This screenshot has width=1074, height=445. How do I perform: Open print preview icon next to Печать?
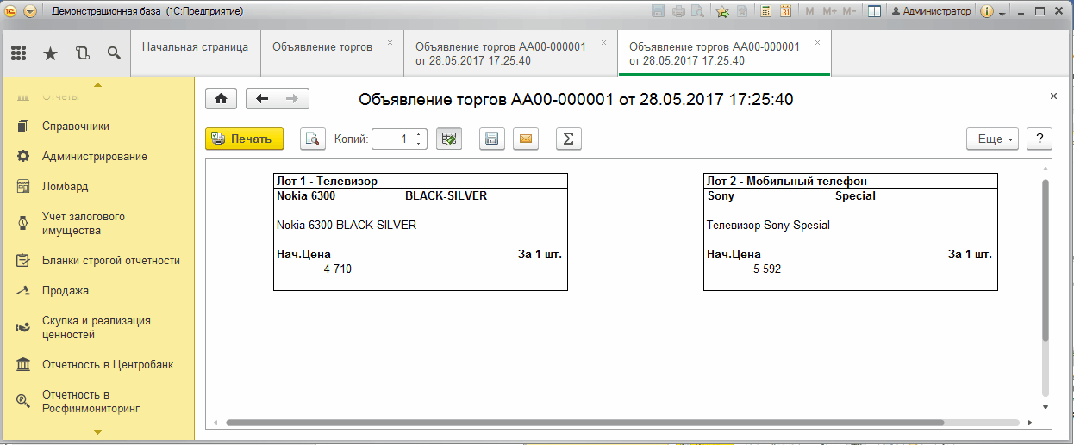[313, 139]
